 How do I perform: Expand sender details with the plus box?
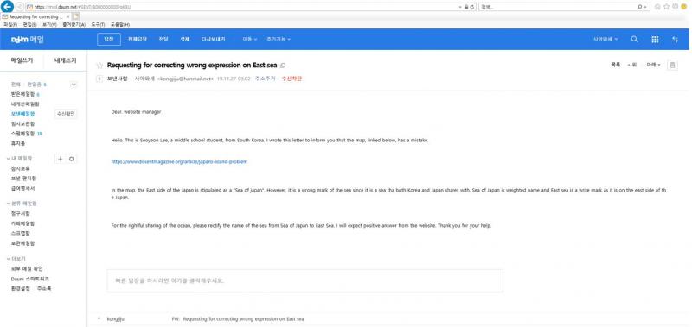click(99, 79)
